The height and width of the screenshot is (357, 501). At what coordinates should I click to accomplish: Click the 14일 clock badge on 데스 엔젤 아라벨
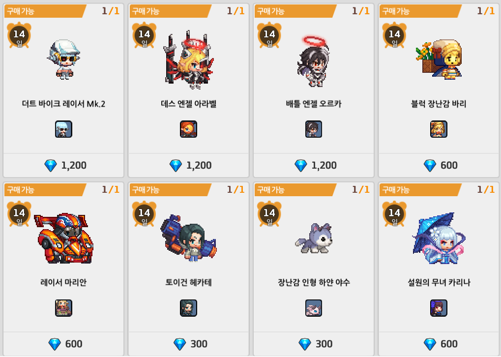145,35
